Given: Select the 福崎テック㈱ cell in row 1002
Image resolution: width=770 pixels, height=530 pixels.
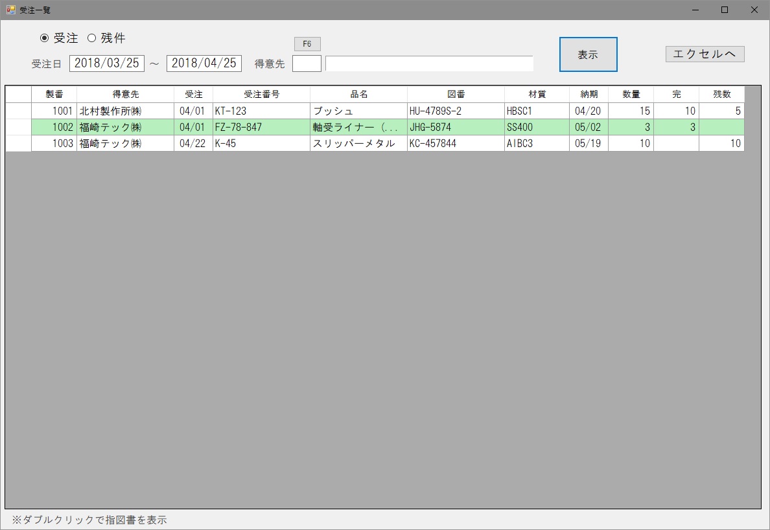Looking at the screenshot, I should 125,127.
